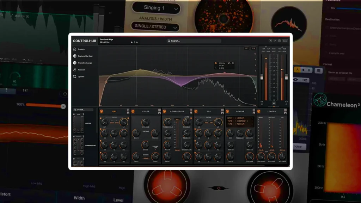This screenshot has width=361, height=203.
Task: Save the COLOR module preset icon
Action: (x=159, y=113)
